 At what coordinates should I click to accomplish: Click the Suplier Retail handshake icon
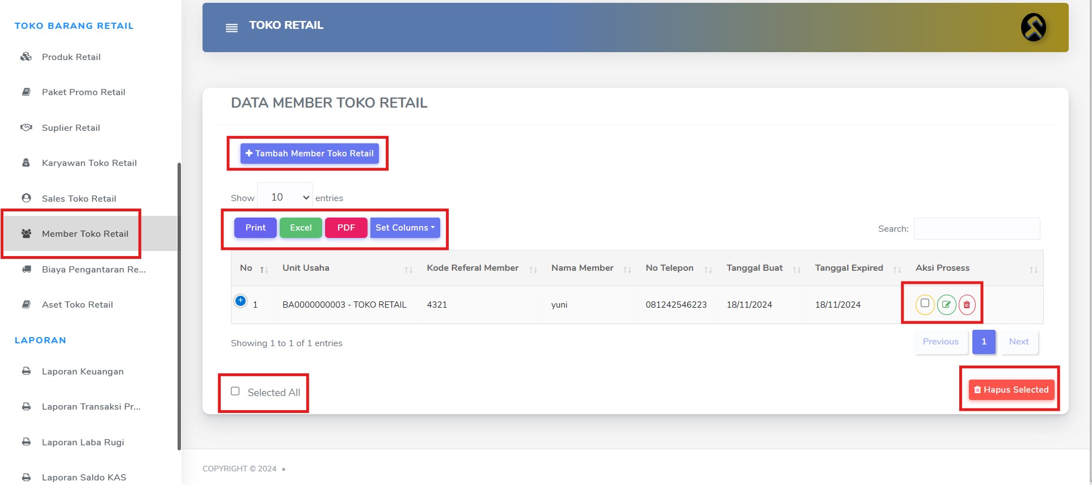pos(26,127)
